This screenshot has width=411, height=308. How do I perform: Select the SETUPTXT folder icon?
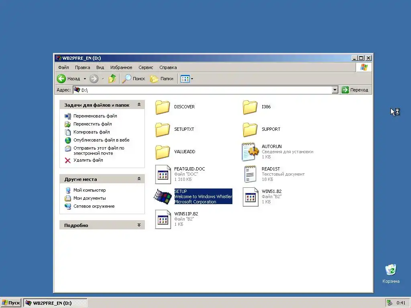pyautogui.click(x=163, y=130)
